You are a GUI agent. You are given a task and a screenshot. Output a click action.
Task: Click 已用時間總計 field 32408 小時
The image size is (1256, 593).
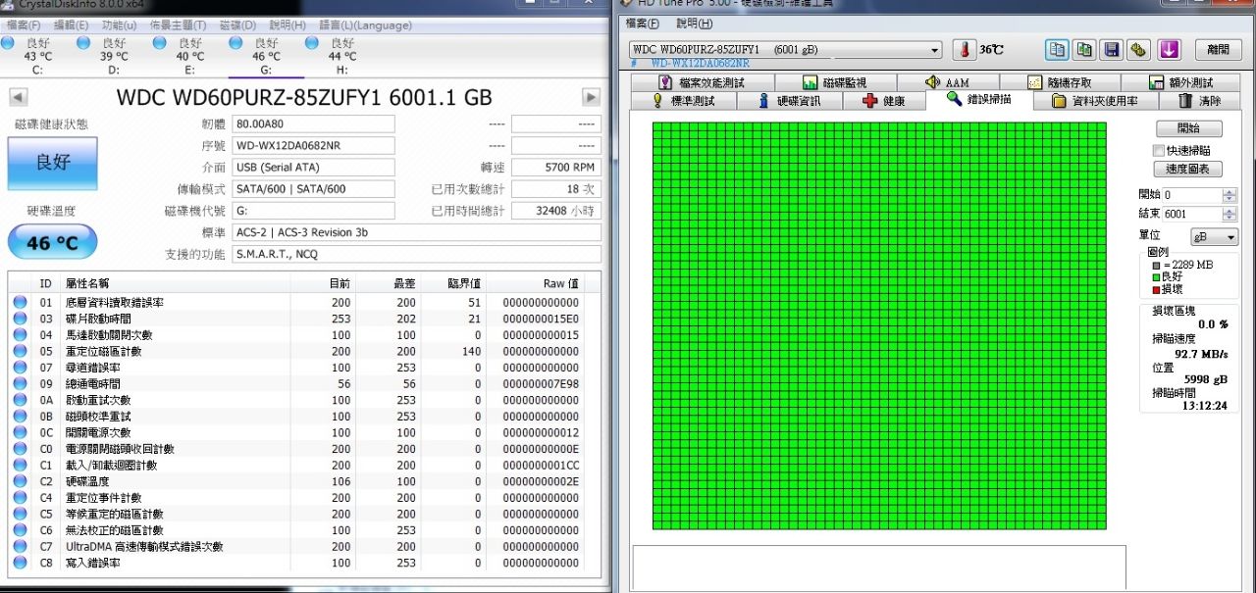pyautogui.click(x=556, y=211)
